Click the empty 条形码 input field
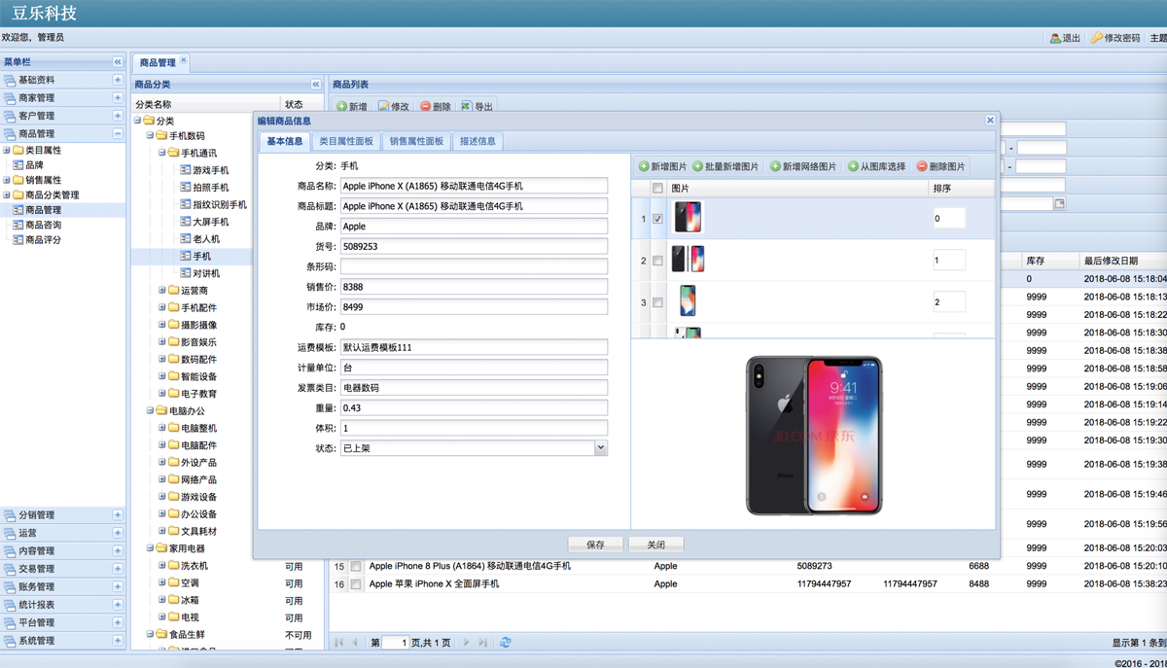This screenshot has width=1167, height=668. [x=474, y=266]
